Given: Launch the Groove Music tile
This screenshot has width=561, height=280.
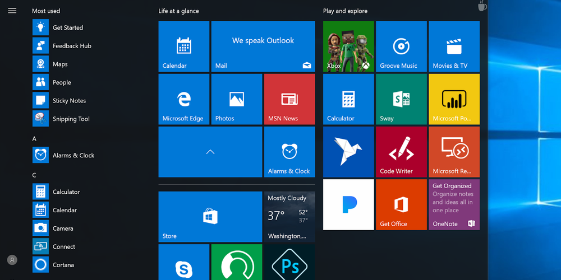Looking at the screenshot, I should coord(401,46).
